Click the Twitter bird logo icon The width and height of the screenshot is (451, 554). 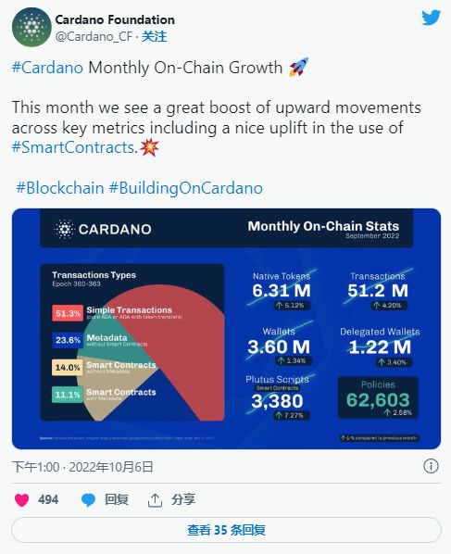(431, 18)
